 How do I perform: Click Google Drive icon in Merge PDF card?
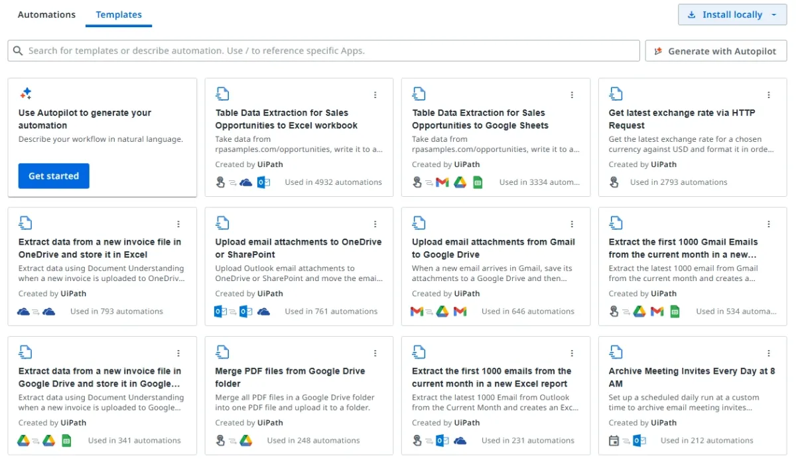point(245,441)
